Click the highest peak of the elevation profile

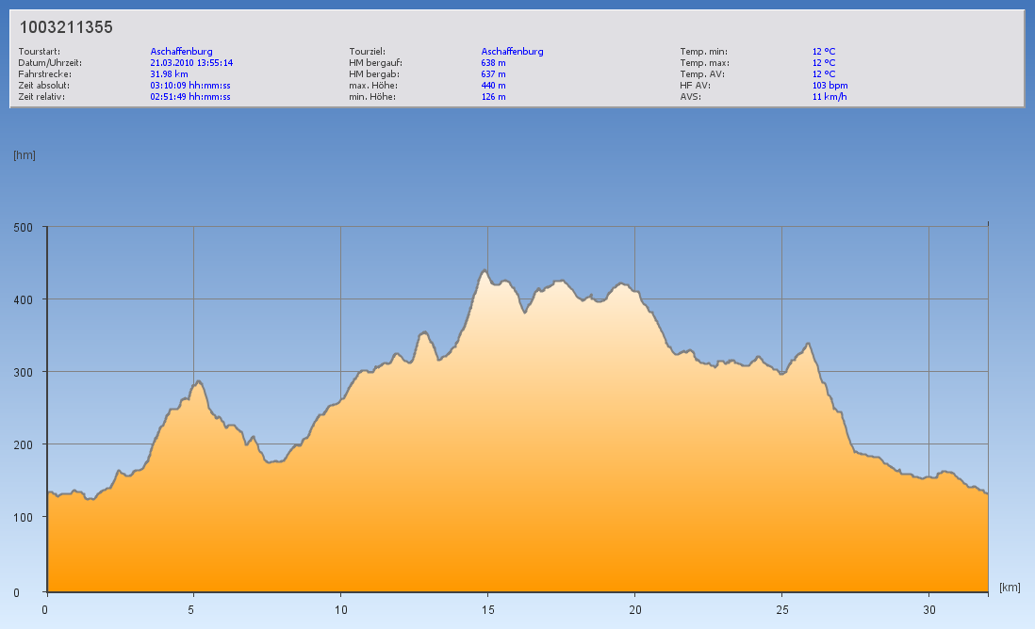pos(485,271)
